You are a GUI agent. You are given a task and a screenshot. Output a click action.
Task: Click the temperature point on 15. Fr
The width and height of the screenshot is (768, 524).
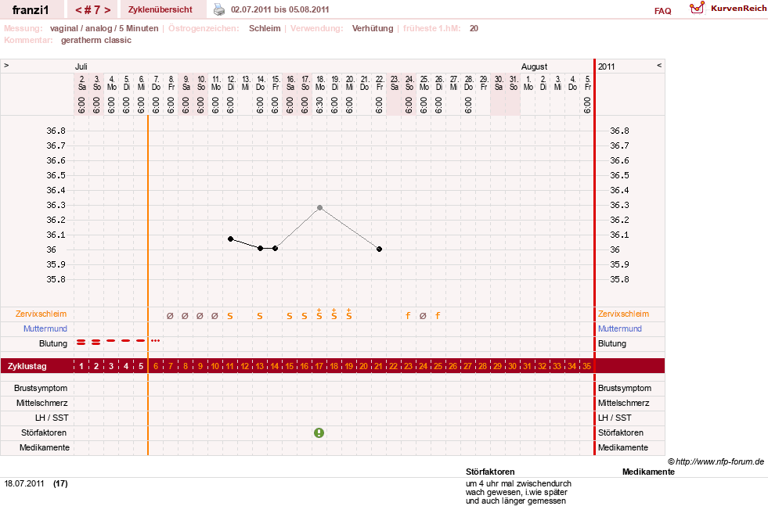click(276, 249)
